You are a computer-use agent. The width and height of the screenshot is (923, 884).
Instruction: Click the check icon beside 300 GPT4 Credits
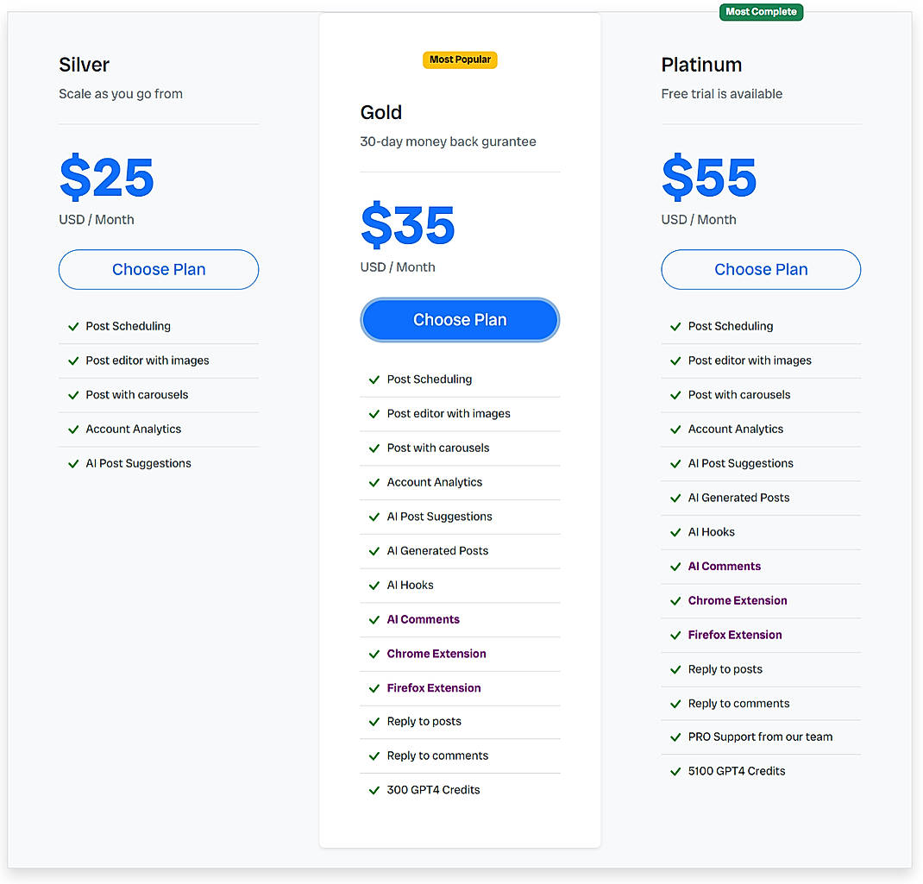[374, 789]
